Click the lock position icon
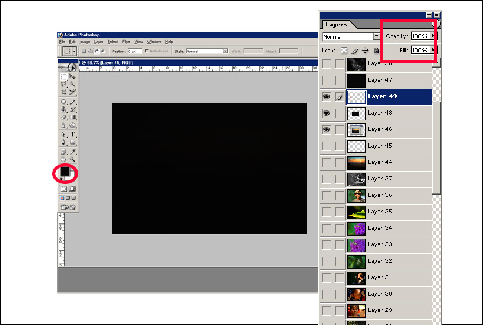Viewport: 483px width, 325px height. pos(365,51)
